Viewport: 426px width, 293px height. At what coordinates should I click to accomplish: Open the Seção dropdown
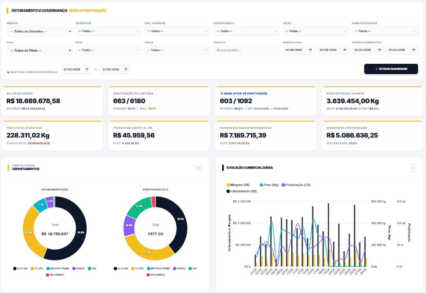[x=316, y=31]
